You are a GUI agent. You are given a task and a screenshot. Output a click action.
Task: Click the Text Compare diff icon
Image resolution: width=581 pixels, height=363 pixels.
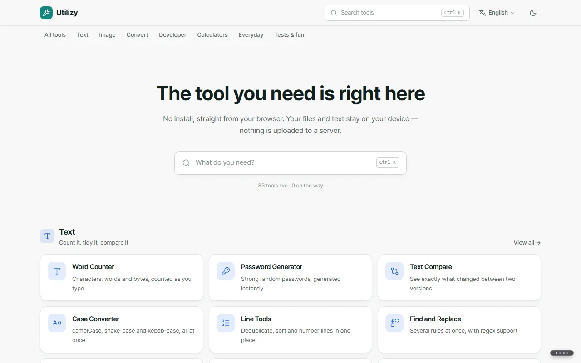(x=394, y=271)
